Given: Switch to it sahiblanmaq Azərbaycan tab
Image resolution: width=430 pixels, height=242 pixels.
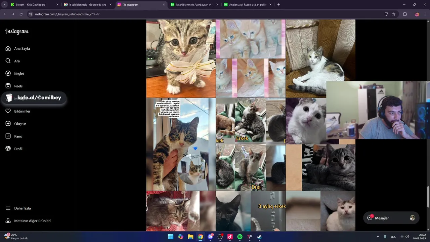Looking at the screenshot, I should point(195,5).
